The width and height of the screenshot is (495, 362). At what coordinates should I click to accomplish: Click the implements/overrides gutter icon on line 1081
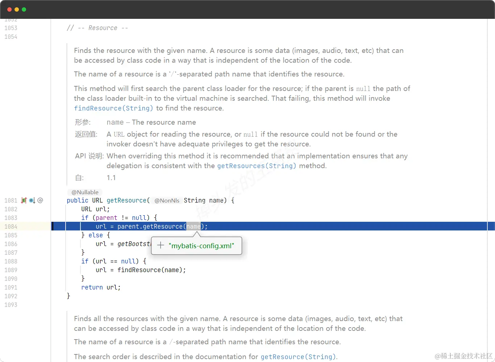click(24, 200)
